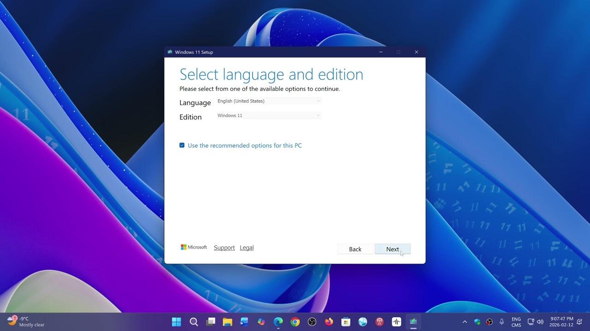Open Copilot from the taskbar
The width and height of the screenshot is (590, 331).
coord(261,322)
